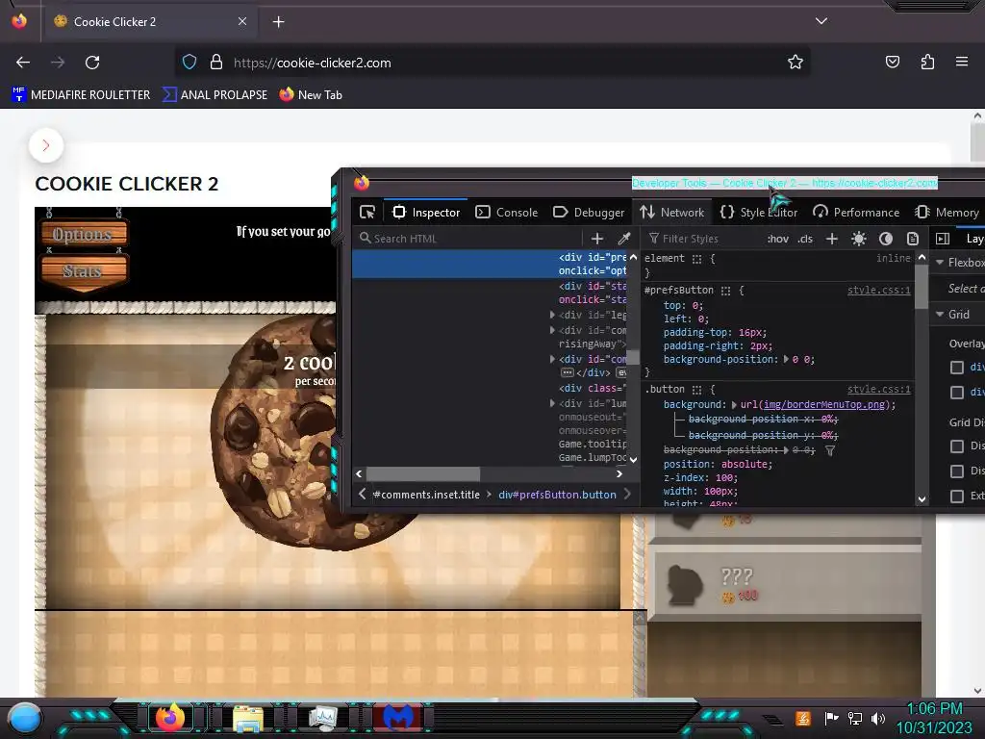Open the list-all-tabs dropdown chevron
The height and width of the screenshot is (739, 985).
point(821,21)
